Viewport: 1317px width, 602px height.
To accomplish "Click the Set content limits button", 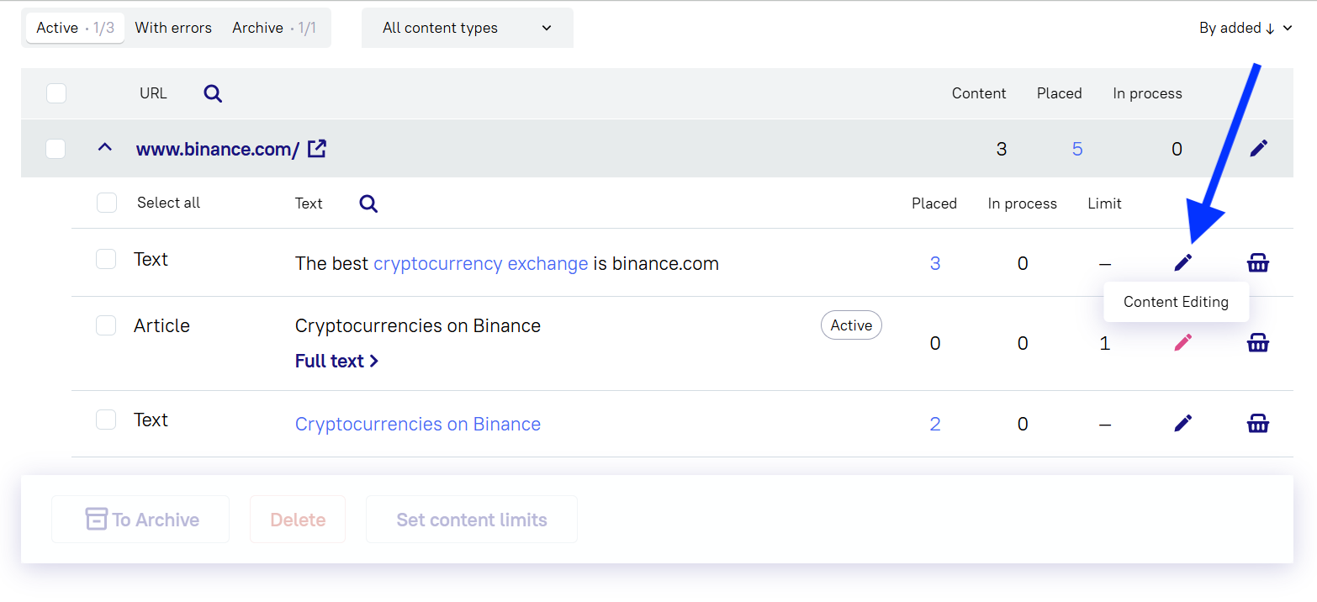I will coord(472,520).
